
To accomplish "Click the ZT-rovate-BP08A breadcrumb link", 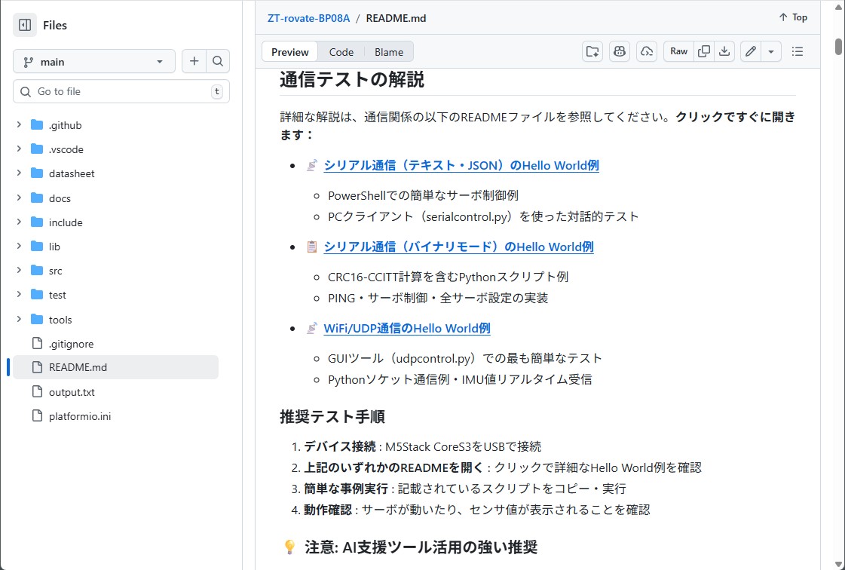I will [x=308, y=17].
